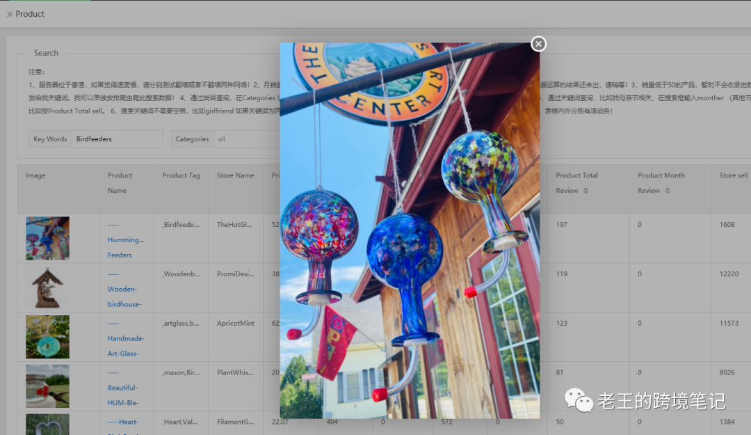Sort by Product Total Review
This screenshot has width=751, height=435.
pyautogui.click(x=586, y=191)
